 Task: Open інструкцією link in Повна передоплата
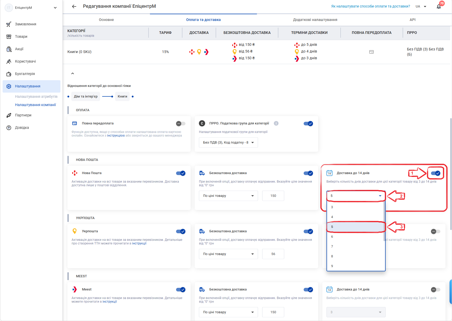click(x=116, y=136)
